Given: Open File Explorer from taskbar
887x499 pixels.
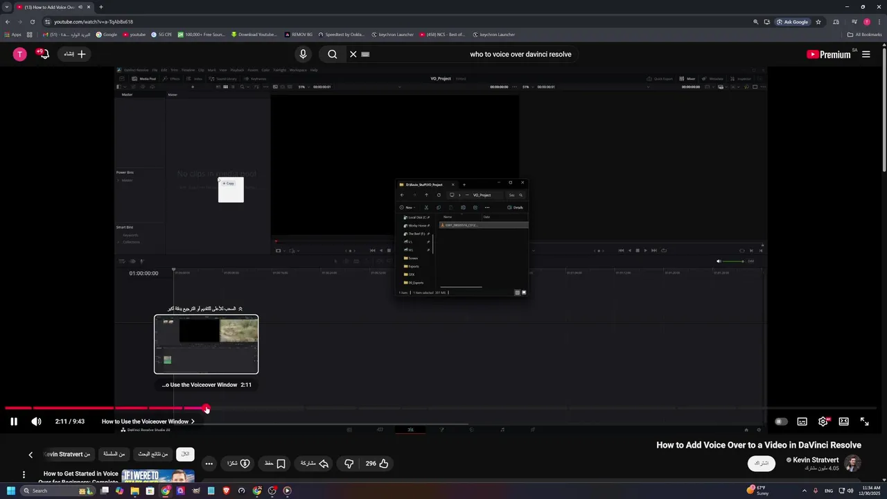Looking at the screenshot, I should click(134, 491).
